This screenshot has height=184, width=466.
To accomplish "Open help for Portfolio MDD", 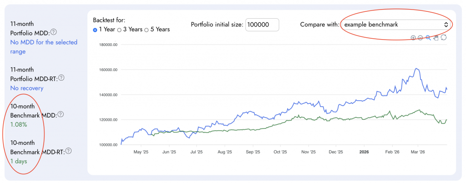I will coord(53,32).
